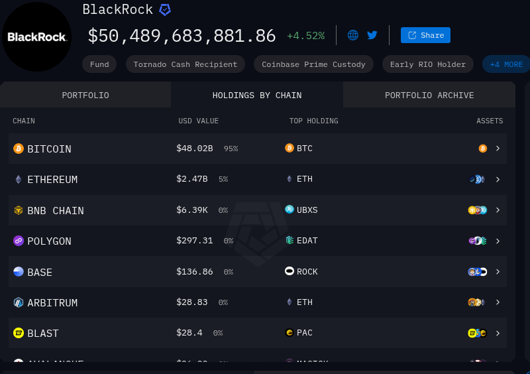Expand the Ethereum row chevron
Image resolution: width=530 pixels, height=374 pixels.
498,179
